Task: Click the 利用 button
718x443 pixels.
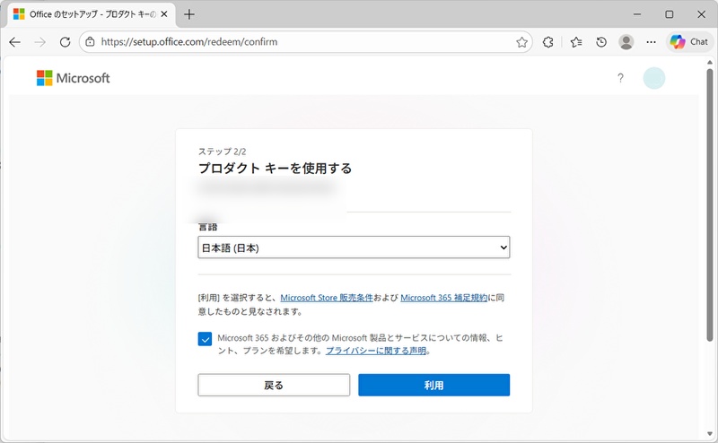Action: pos(434,386)
